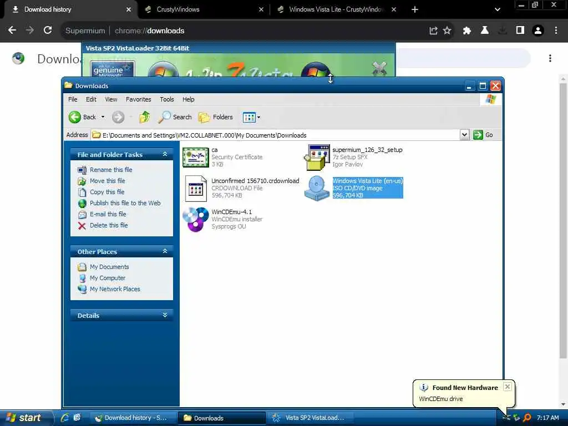568x426 pixels.
Task: Select the supermium_126_32_setup installer icon
Action: click(x=317, y=157)
